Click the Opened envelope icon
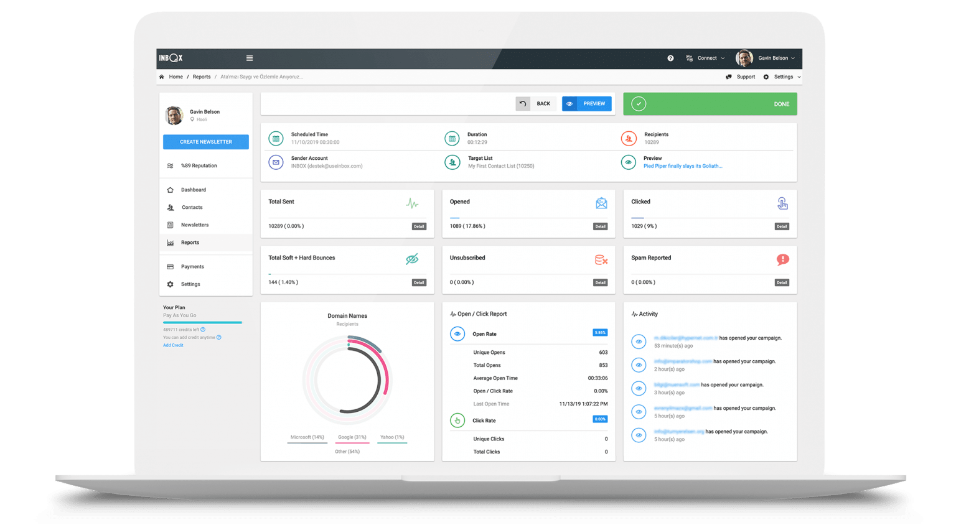 coord(601,203)
